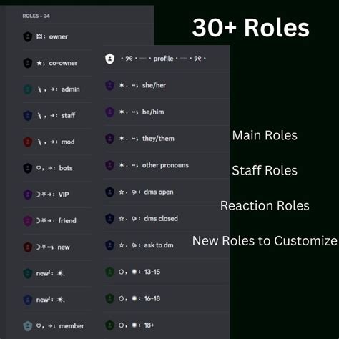Choose the ask to dm role

167,245
